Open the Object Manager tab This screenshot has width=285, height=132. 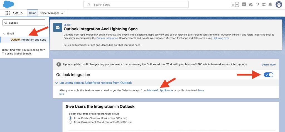click(49, 13)
